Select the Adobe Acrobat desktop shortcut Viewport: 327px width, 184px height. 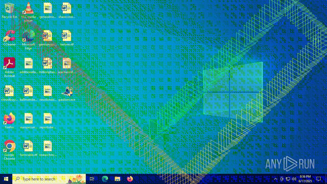9,67
